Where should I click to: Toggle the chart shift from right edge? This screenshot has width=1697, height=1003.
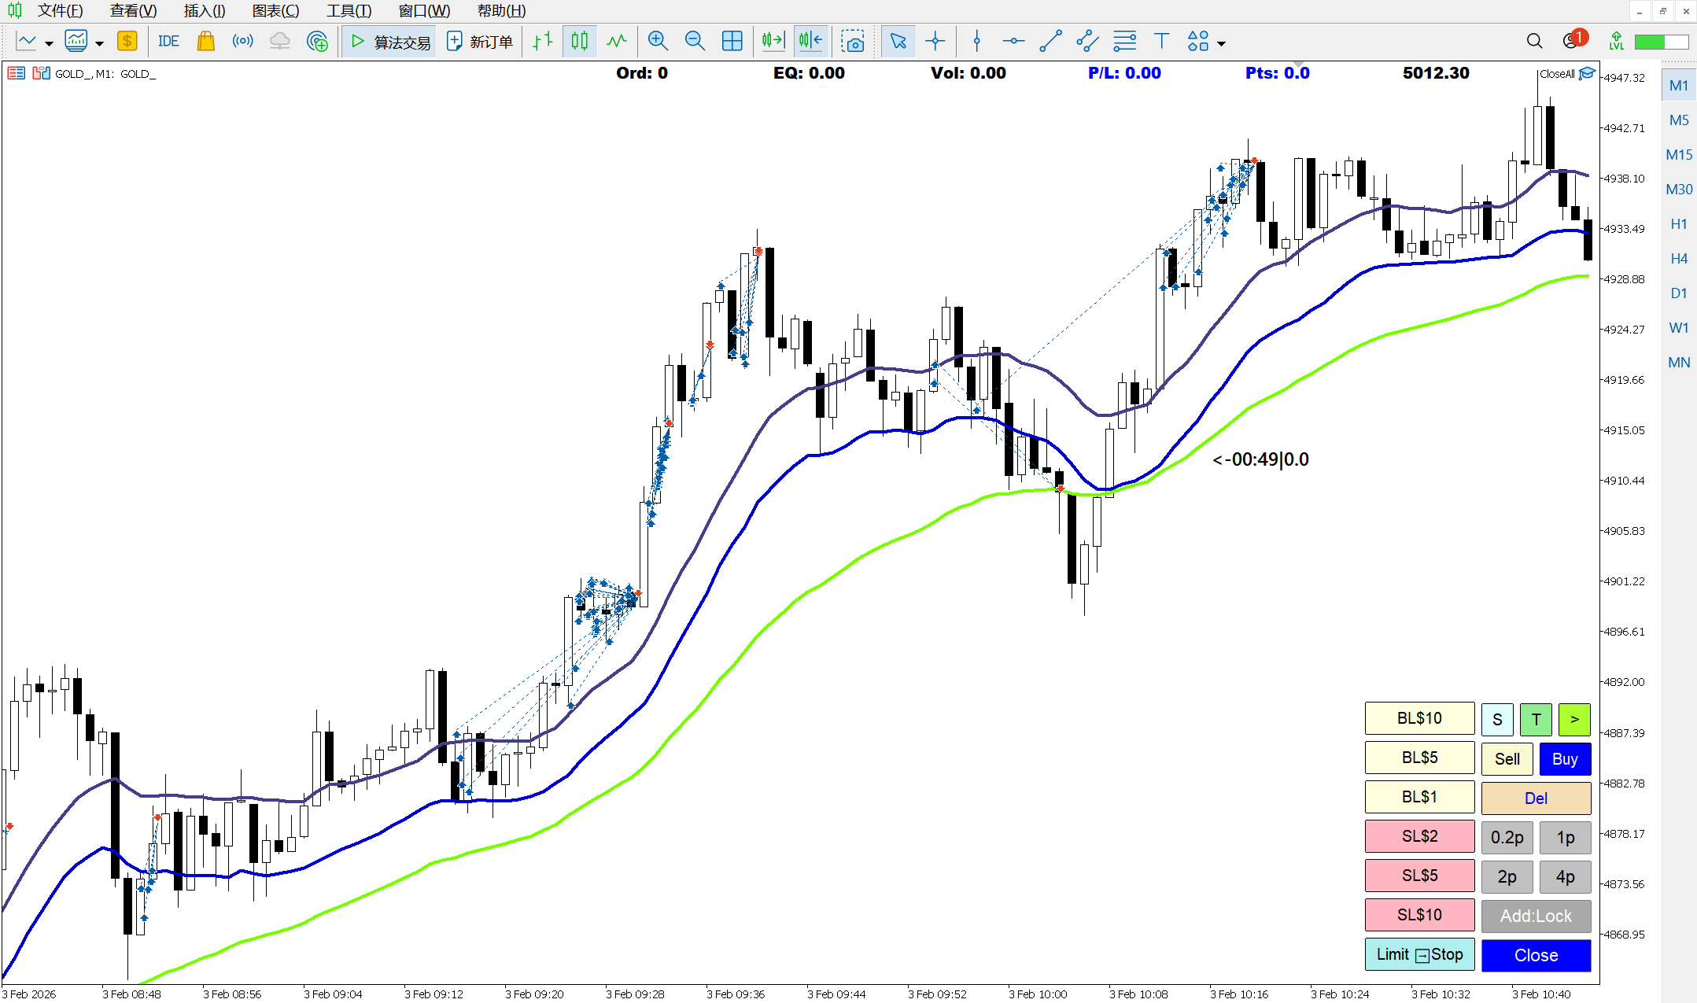click(x=810, y=41)
